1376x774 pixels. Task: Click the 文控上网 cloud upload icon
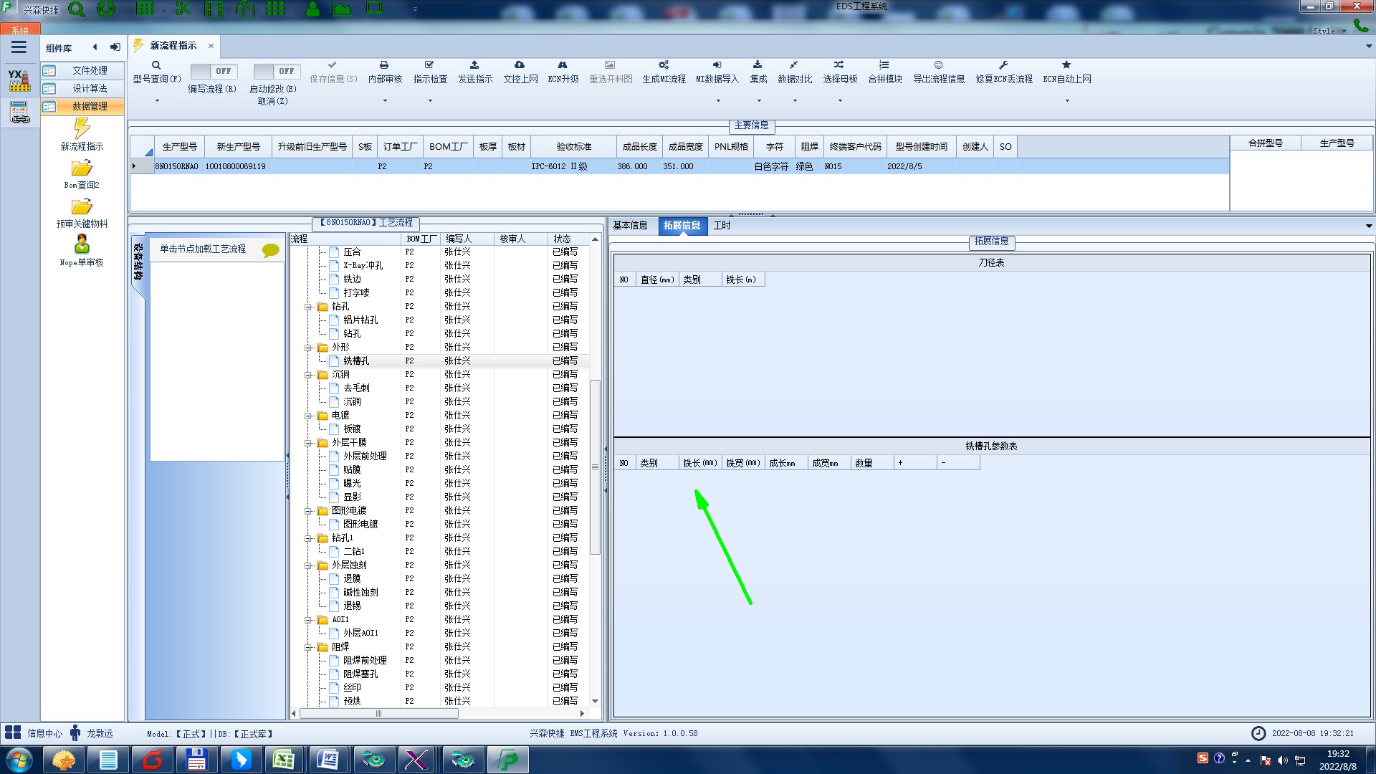point(520,65)
